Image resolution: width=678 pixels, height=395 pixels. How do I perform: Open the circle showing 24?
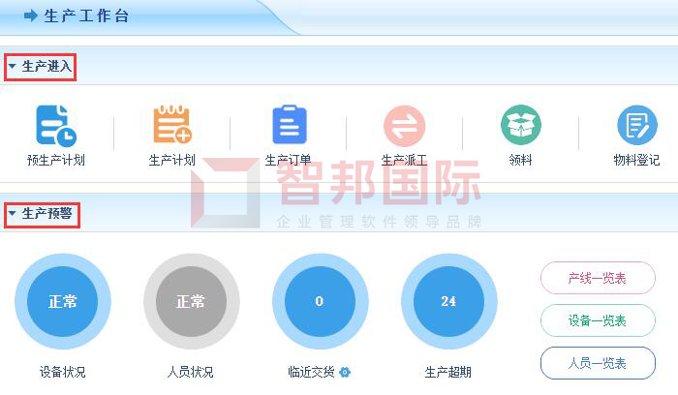click(x=448, y=301)
